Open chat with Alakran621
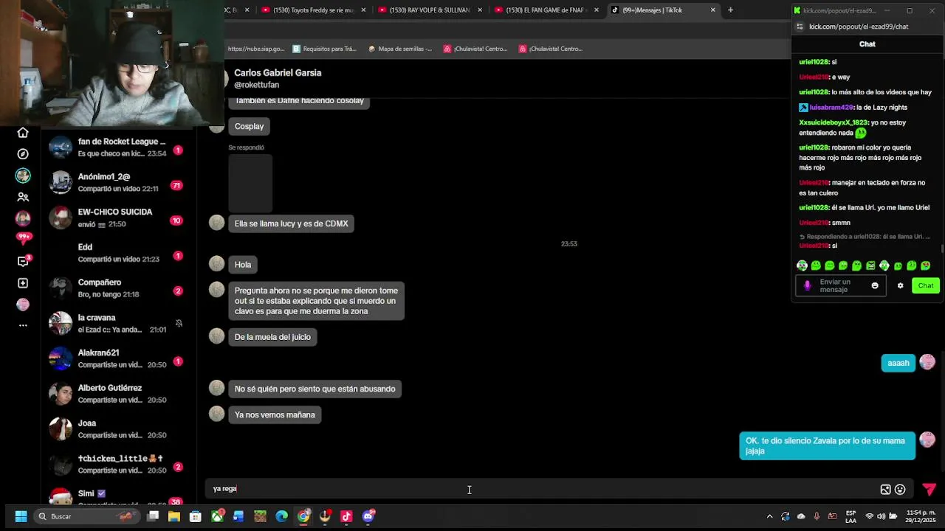 point(118,358)
